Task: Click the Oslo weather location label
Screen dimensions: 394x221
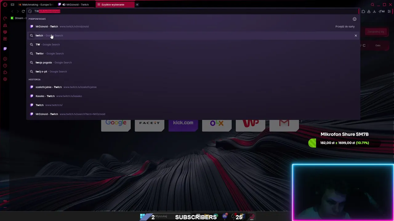Action: click(378, 45)
